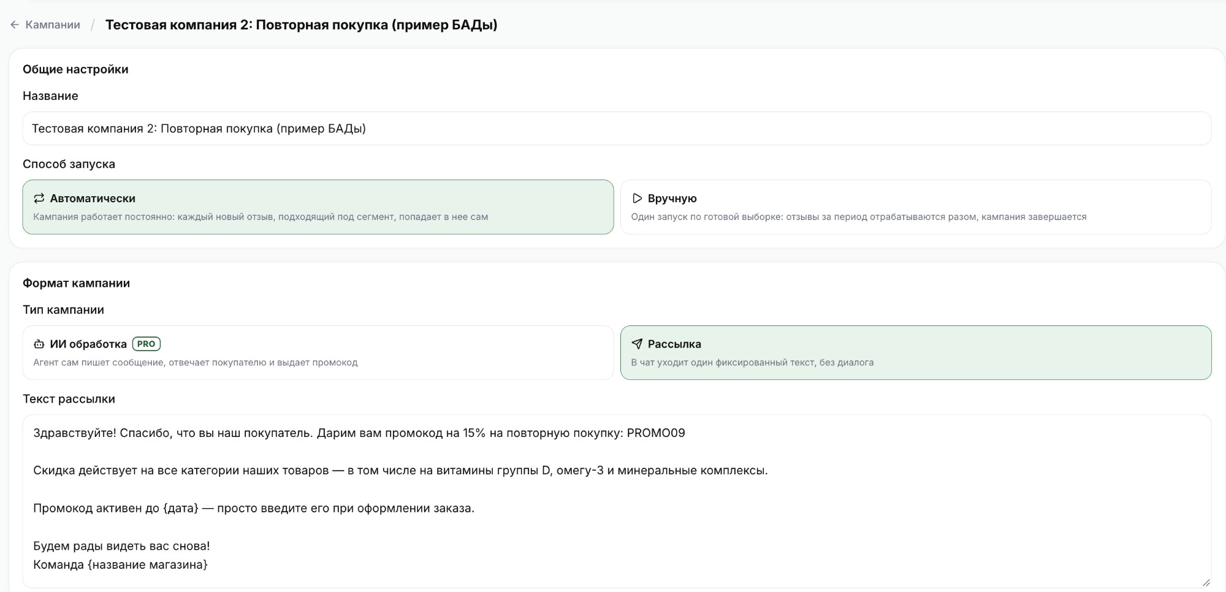
Task: Click inside the Текст рассылки textarea
Action: (x=617, y=501)
